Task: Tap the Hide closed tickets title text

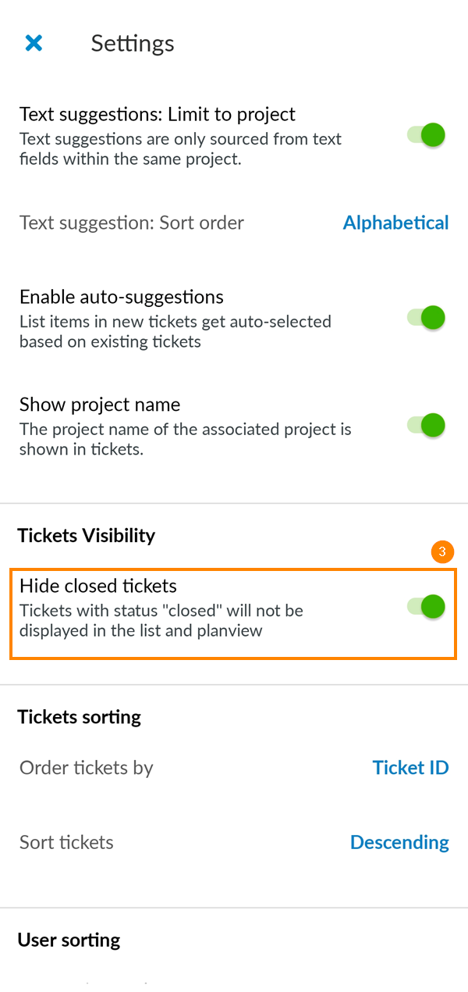Action: click(x=98, y=586)
